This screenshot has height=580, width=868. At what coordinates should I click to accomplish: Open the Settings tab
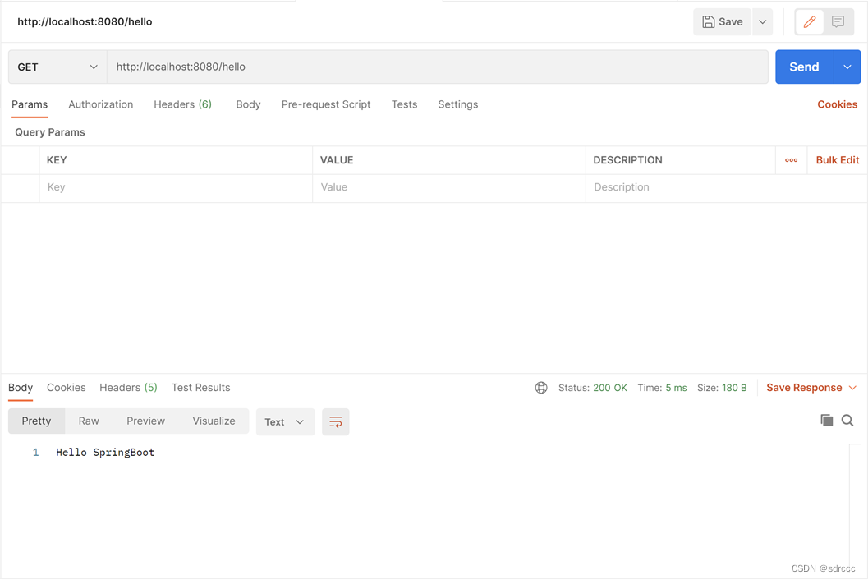click(x=457, y=104)
